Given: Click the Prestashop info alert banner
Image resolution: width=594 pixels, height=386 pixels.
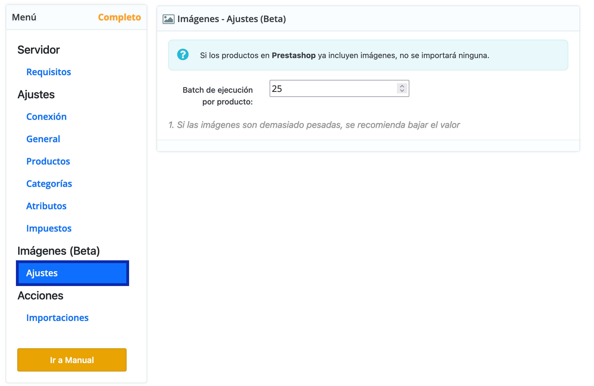Looking at the screenshot, I should 368,55.
